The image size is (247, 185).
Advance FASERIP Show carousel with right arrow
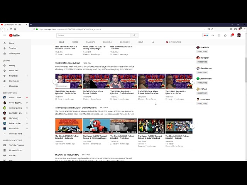pos(192,126)
